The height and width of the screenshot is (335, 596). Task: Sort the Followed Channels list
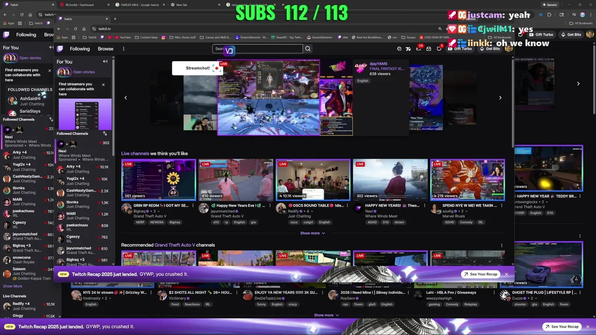coord(105,134)
